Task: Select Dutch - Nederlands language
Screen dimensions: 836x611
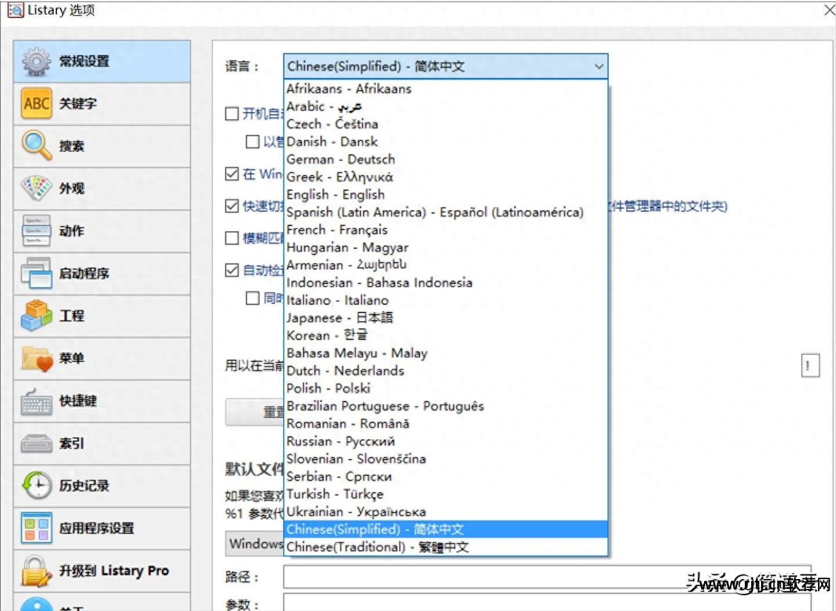Action: point(446,371)
